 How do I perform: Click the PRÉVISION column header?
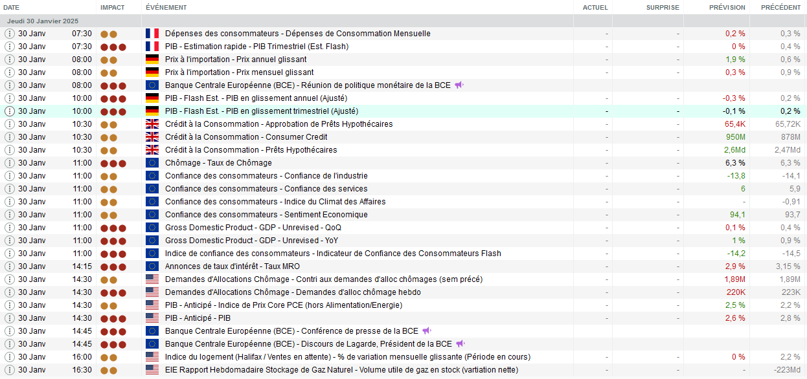[x=727, y=7]
